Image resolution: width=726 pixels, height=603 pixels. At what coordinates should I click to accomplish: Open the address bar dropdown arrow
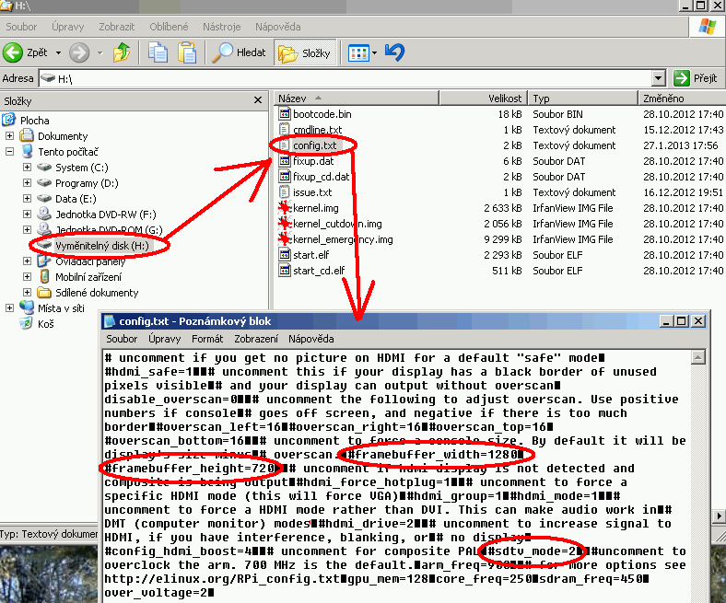pos(658,79)
